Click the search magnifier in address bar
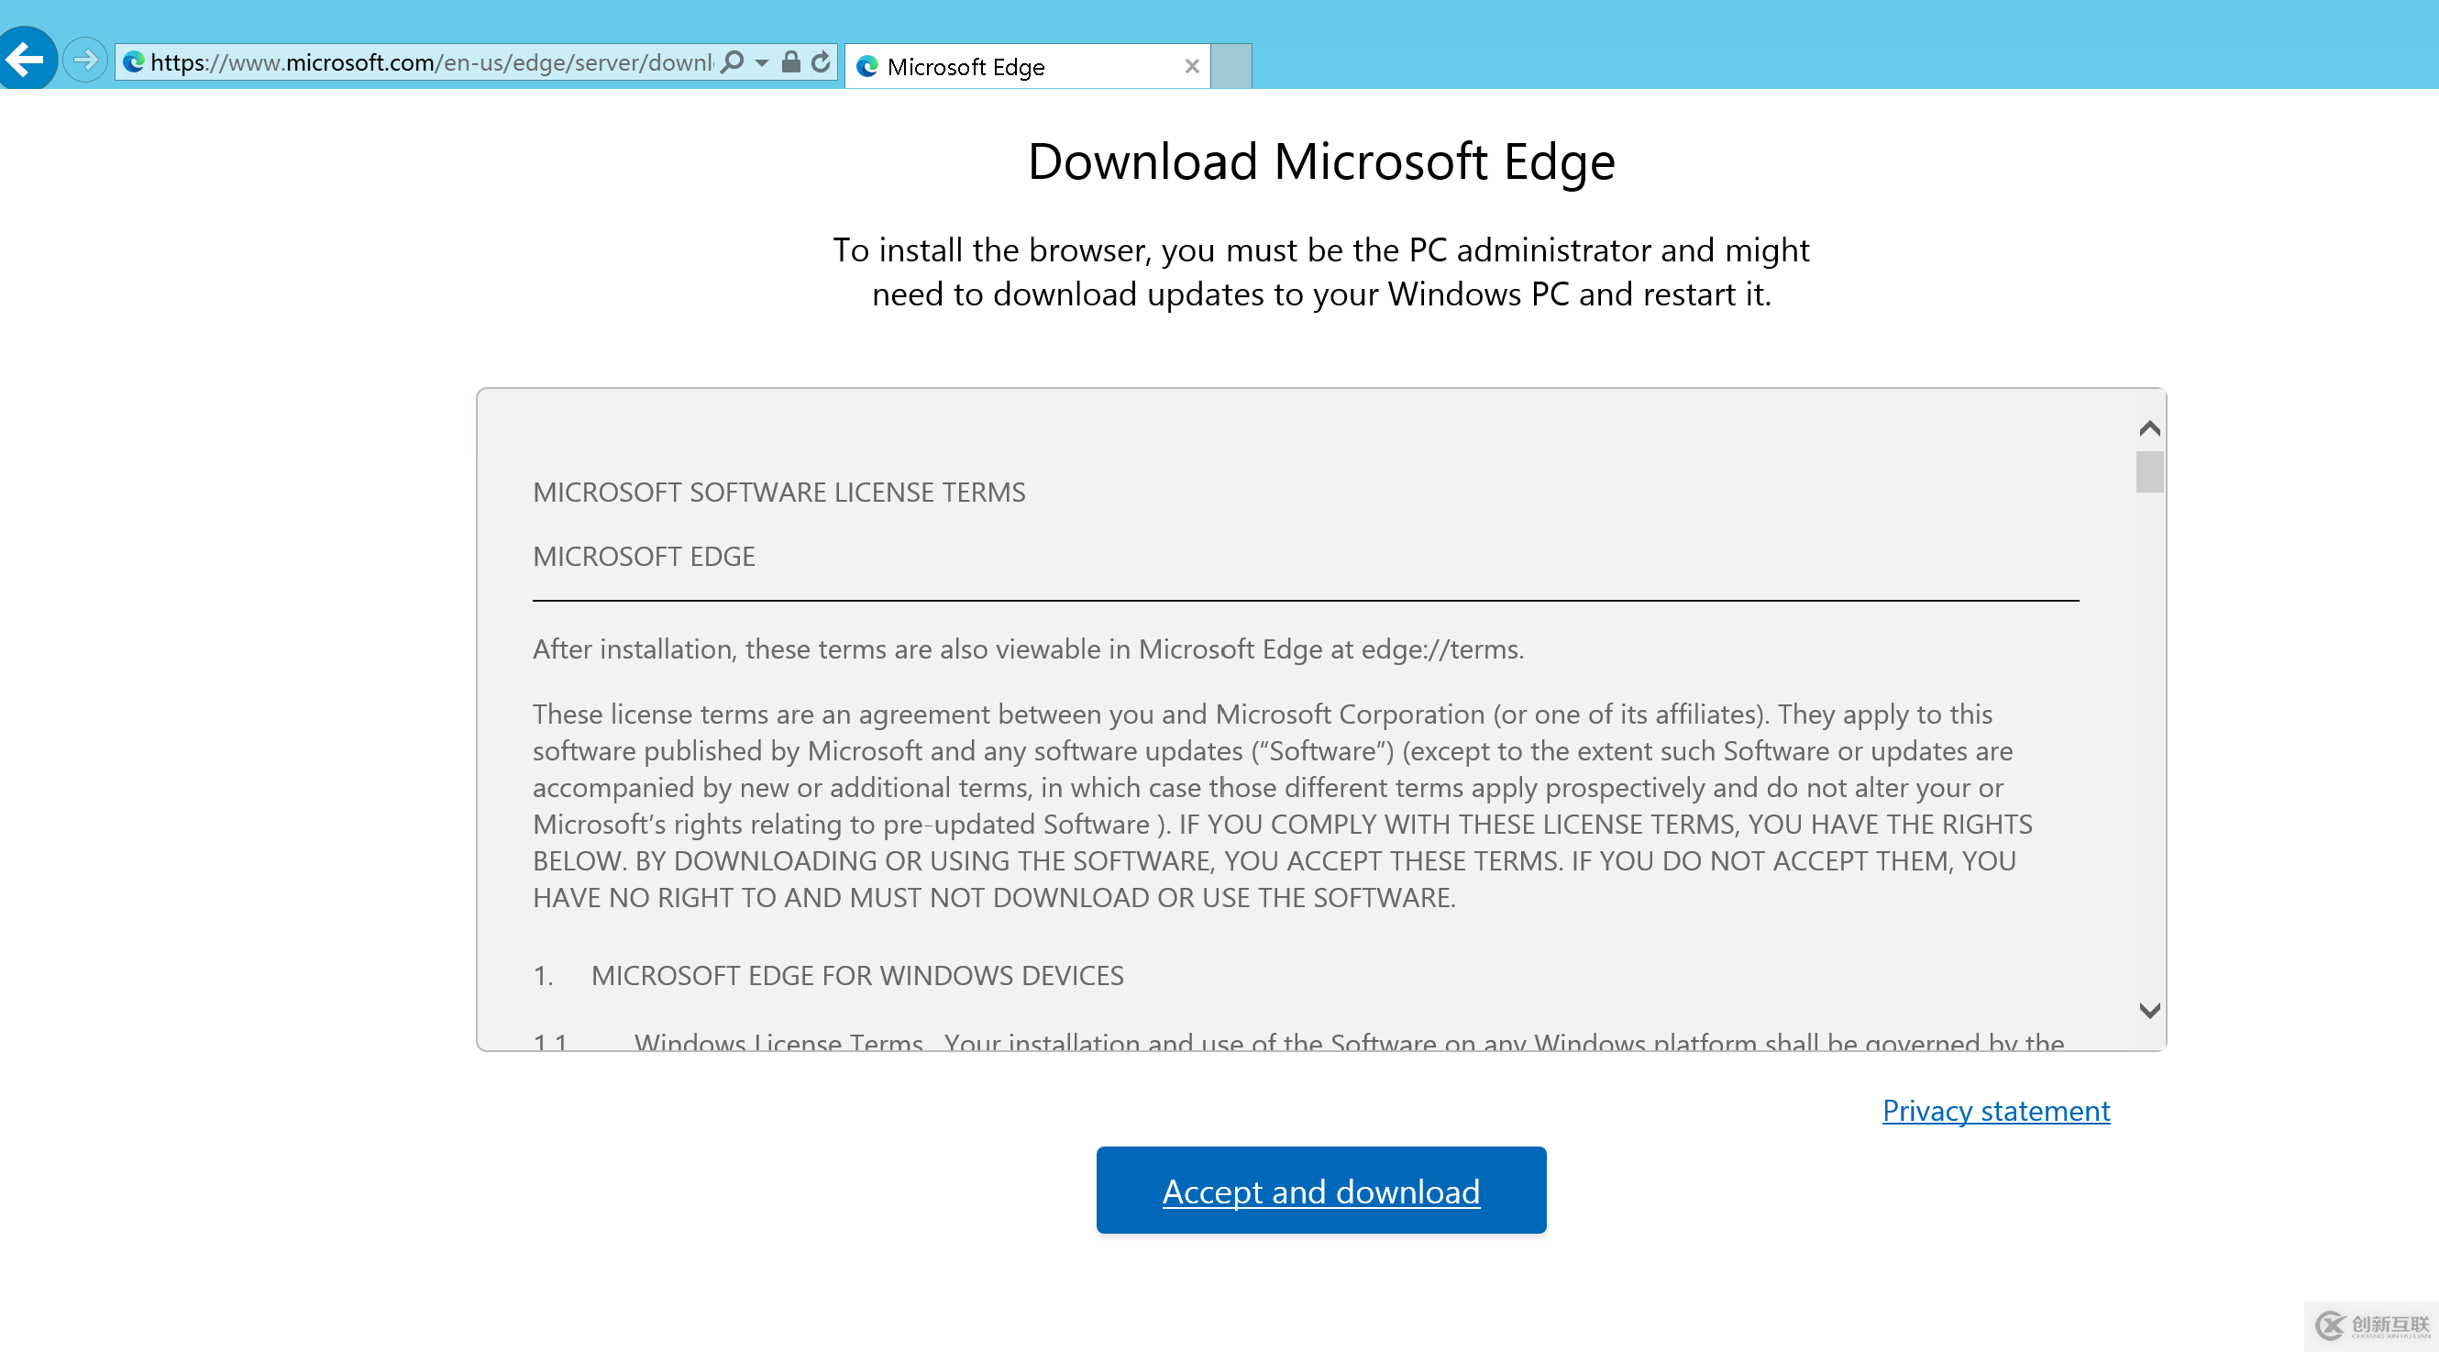This screenshot has height=1352, width=2439. pos(732,62)
